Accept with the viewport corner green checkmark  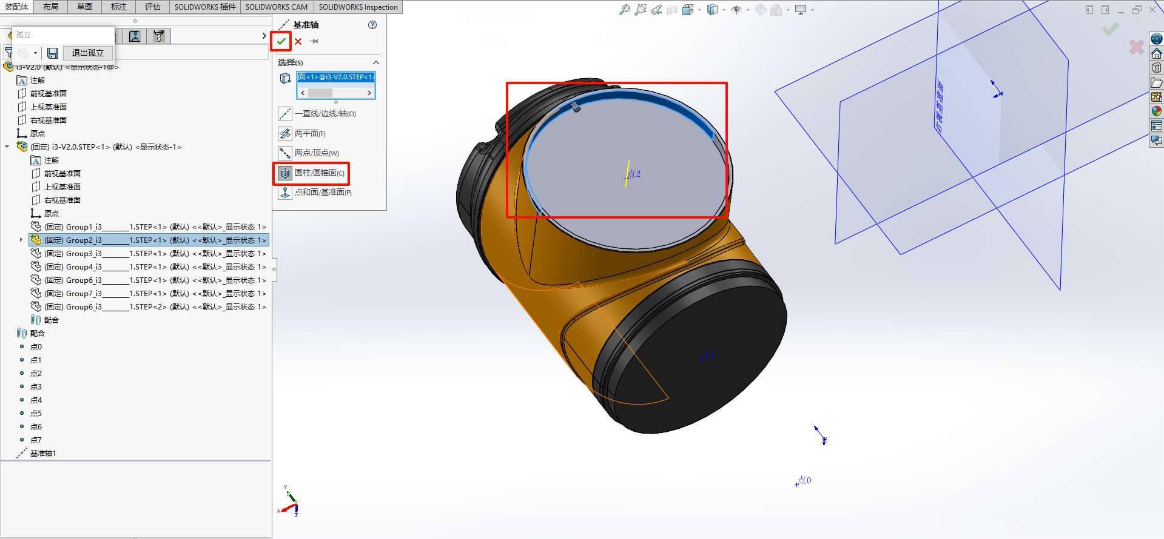1111,29
